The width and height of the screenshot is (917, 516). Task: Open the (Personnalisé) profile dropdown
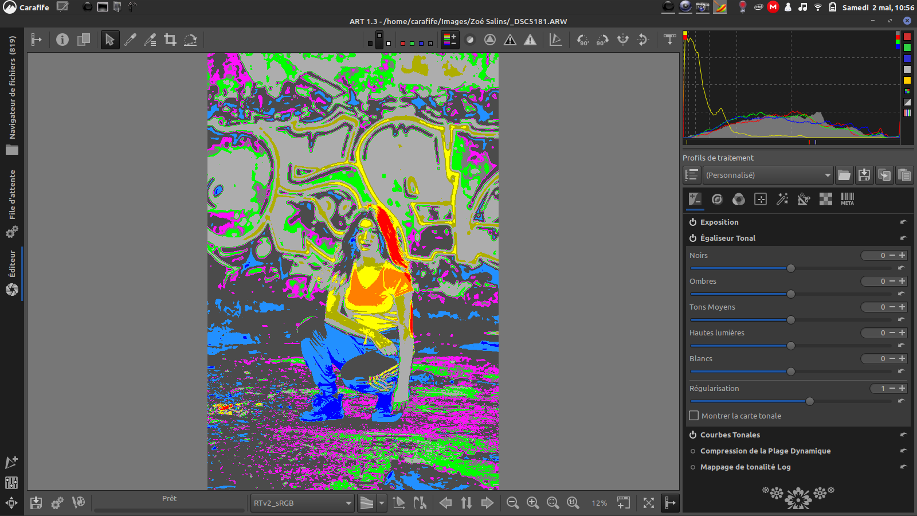point(768,175)
